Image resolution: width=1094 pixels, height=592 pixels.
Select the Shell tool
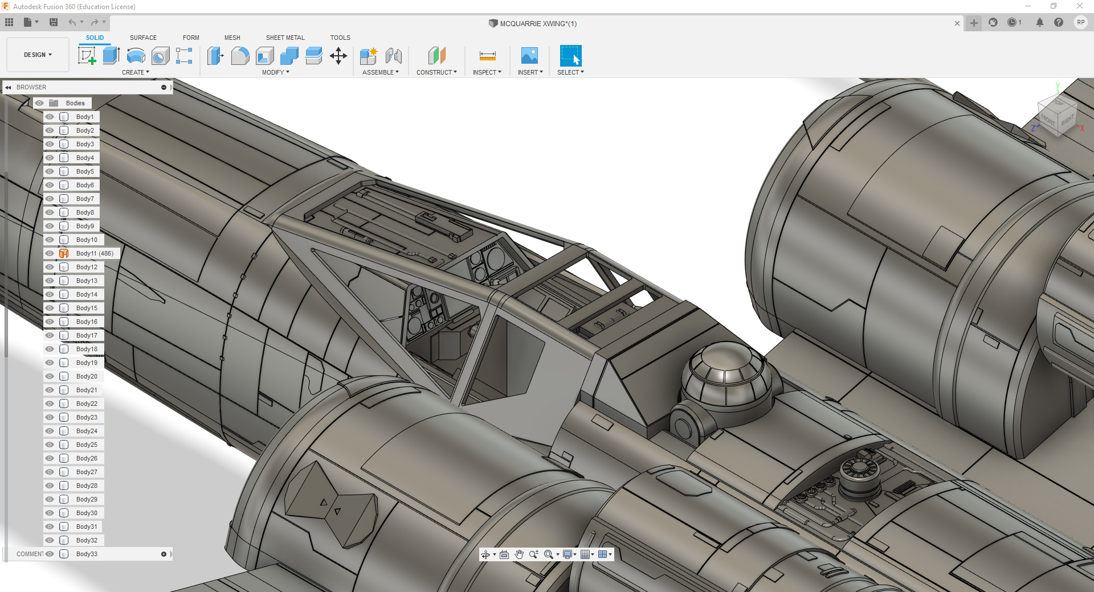click(265, 56)
